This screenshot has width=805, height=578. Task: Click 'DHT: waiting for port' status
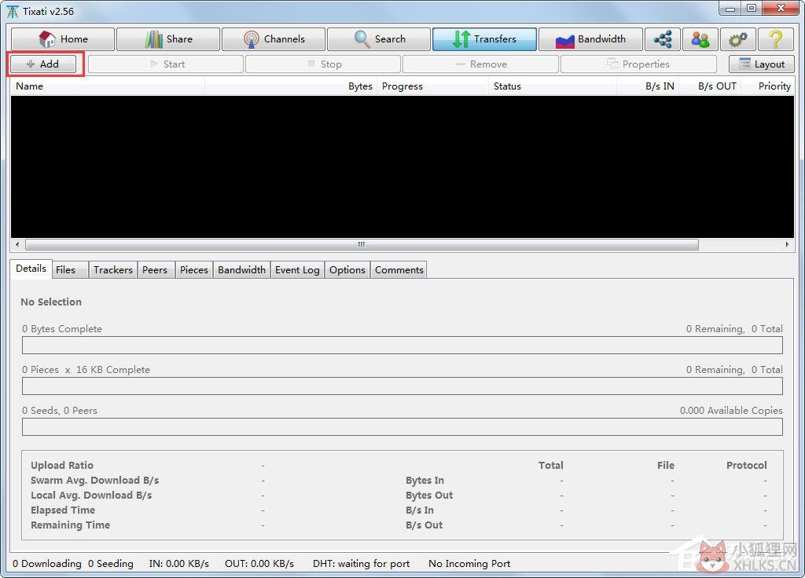(362, 564)
